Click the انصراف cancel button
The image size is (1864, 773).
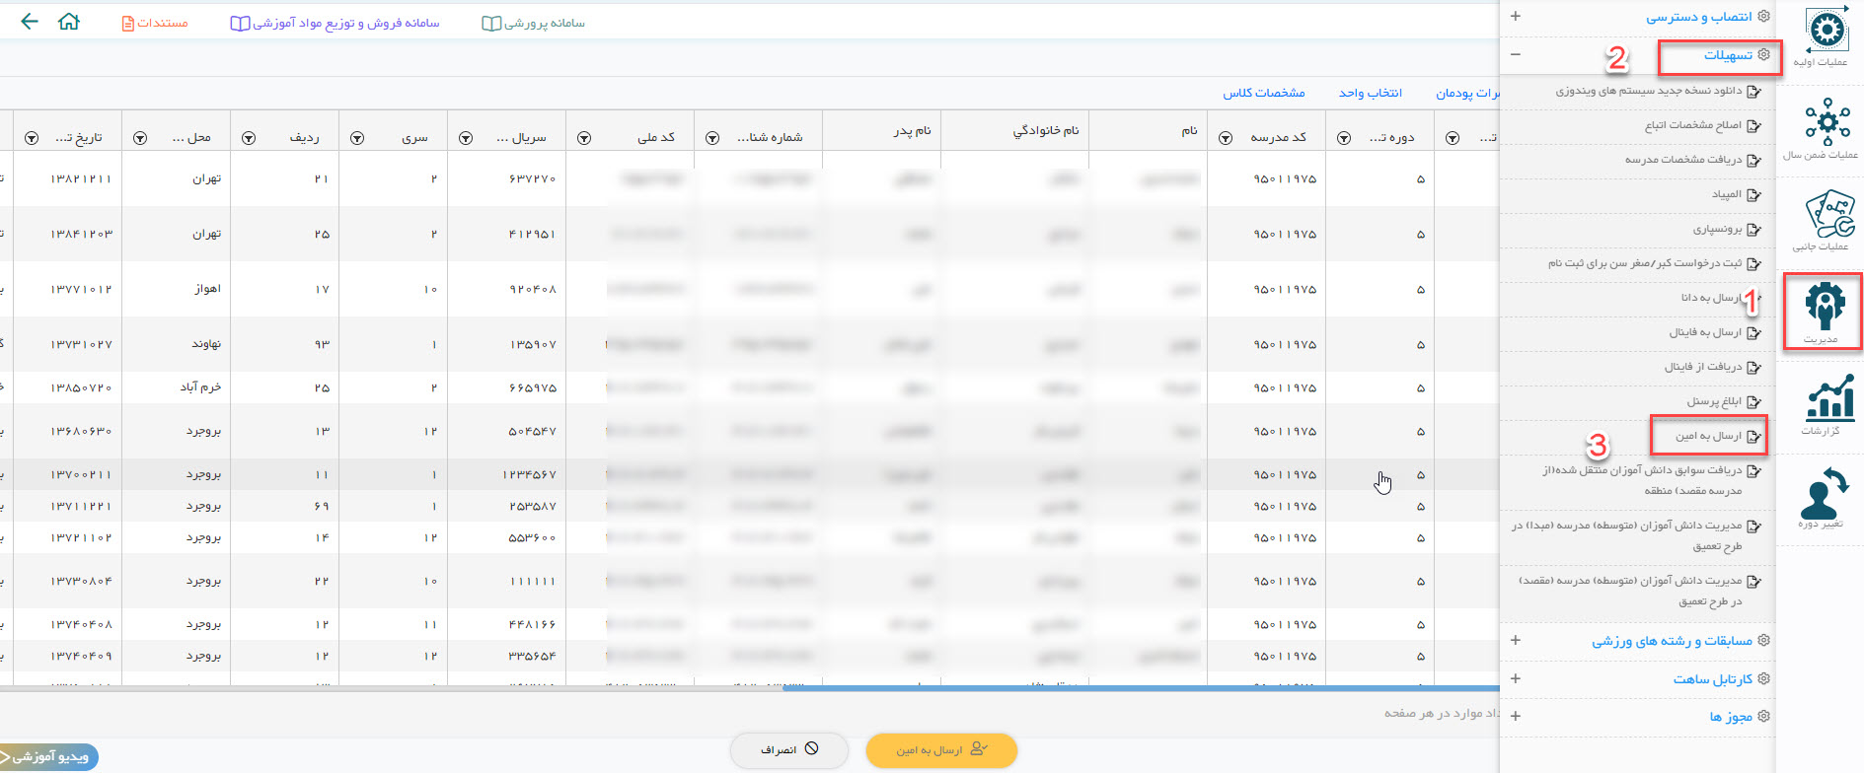tap(789, 750)
